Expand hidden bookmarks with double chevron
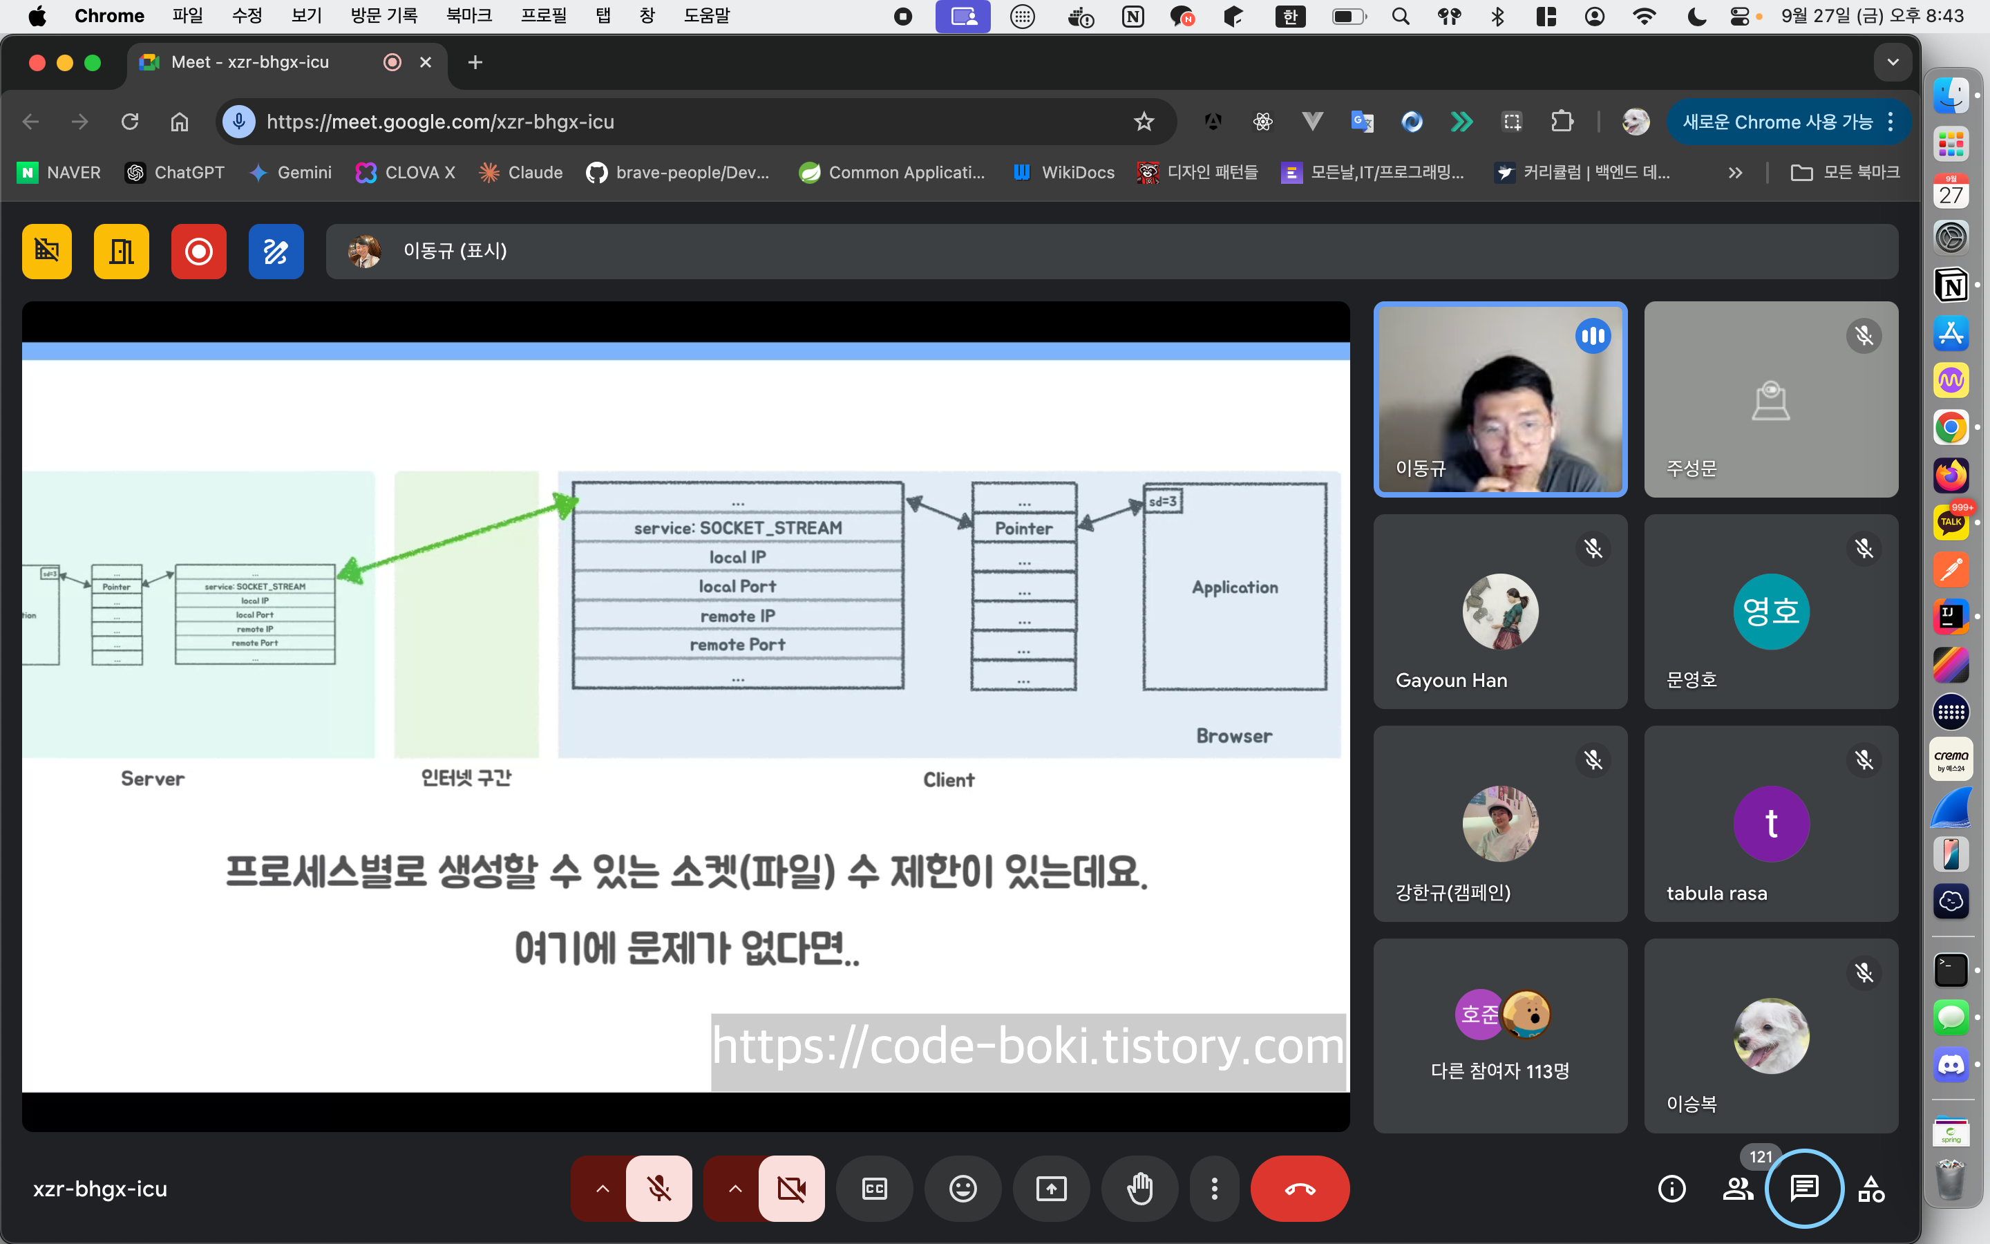This screenshot has height=1244, width=1990. point(1735,173)
